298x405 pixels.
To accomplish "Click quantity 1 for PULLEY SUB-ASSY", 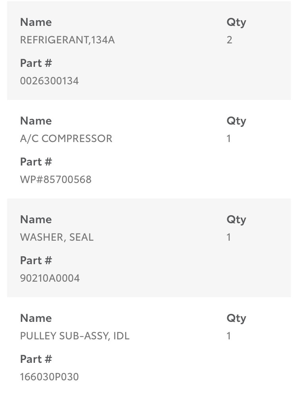I will (228, 336).
